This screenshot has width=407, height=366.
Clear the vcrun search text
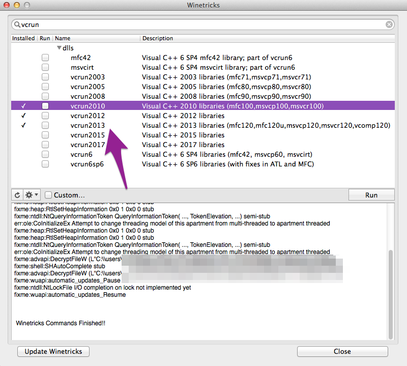click(389, 24)
